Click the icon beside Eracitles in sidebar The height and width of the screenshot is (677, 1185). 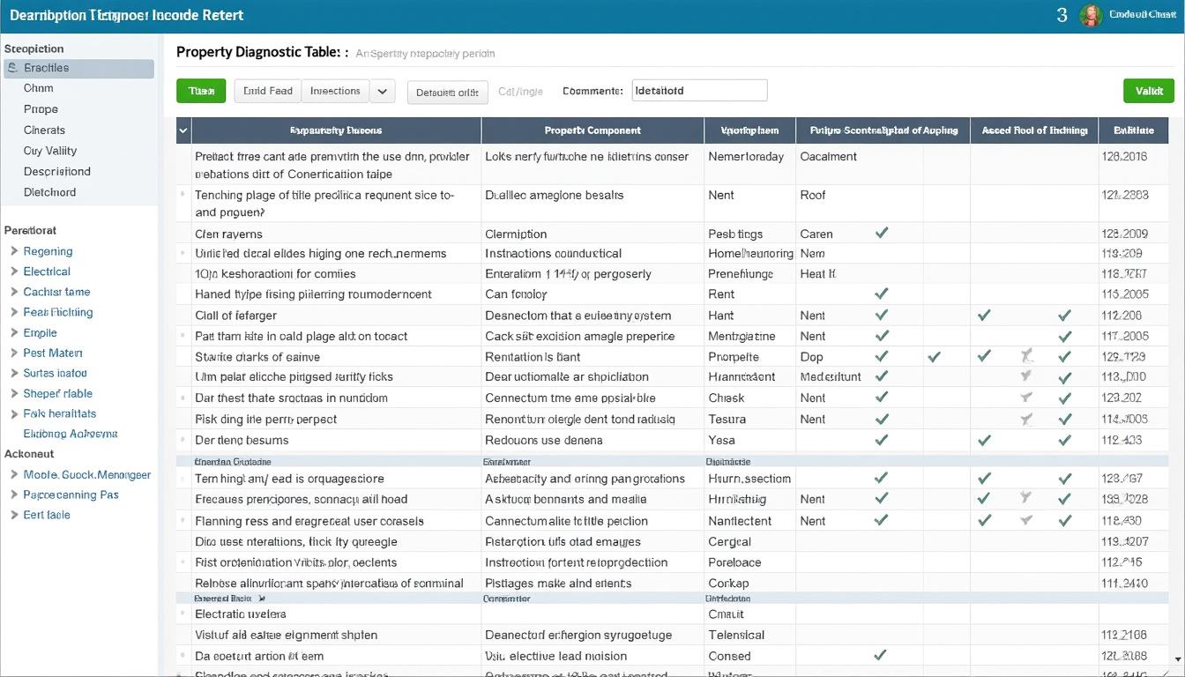point(12,68)
